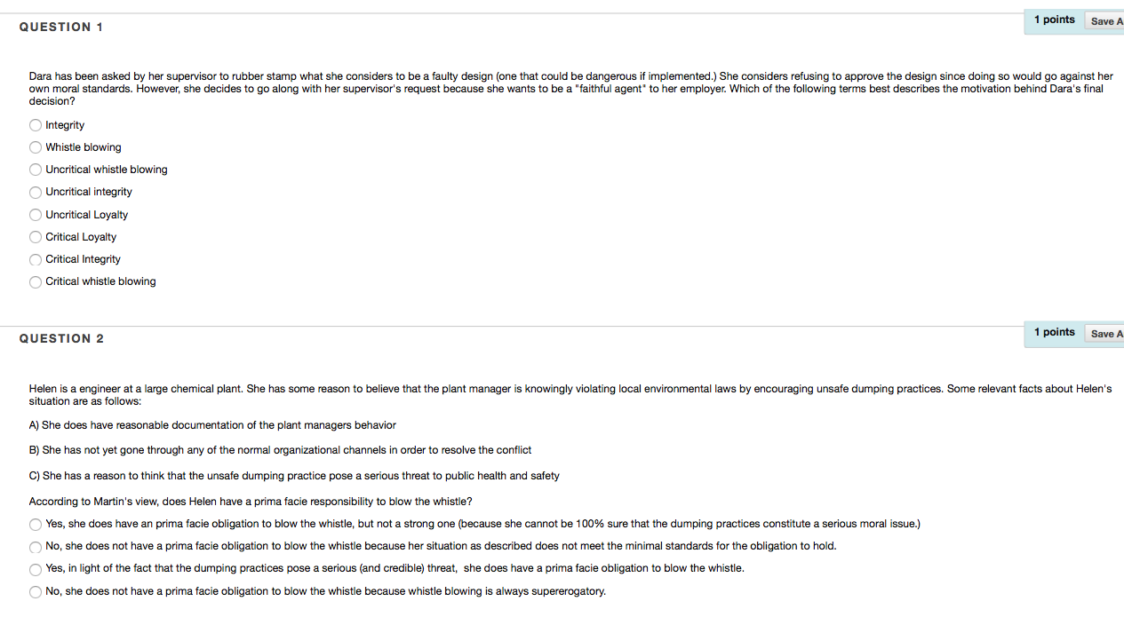Select the Critical Integrity radio button

pyautogui.click(x=36, y=259)
